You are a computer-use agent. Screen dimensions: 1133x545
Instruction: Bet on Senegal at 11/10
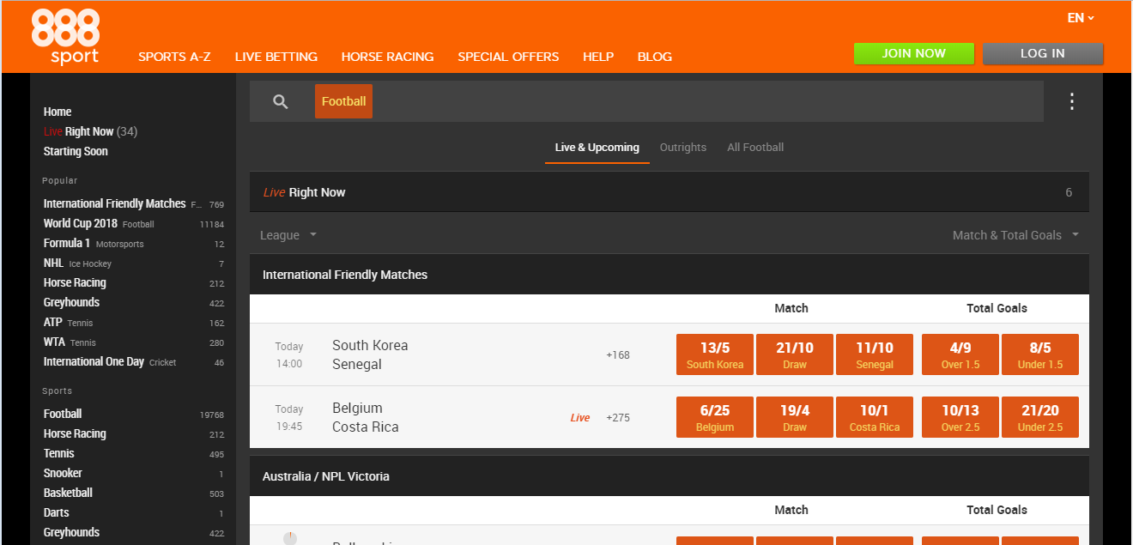pyautogui.click(x=875, y=354)
